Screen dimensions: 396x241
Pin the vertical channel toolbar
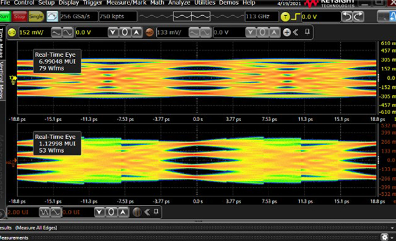[x=307, y=32]
